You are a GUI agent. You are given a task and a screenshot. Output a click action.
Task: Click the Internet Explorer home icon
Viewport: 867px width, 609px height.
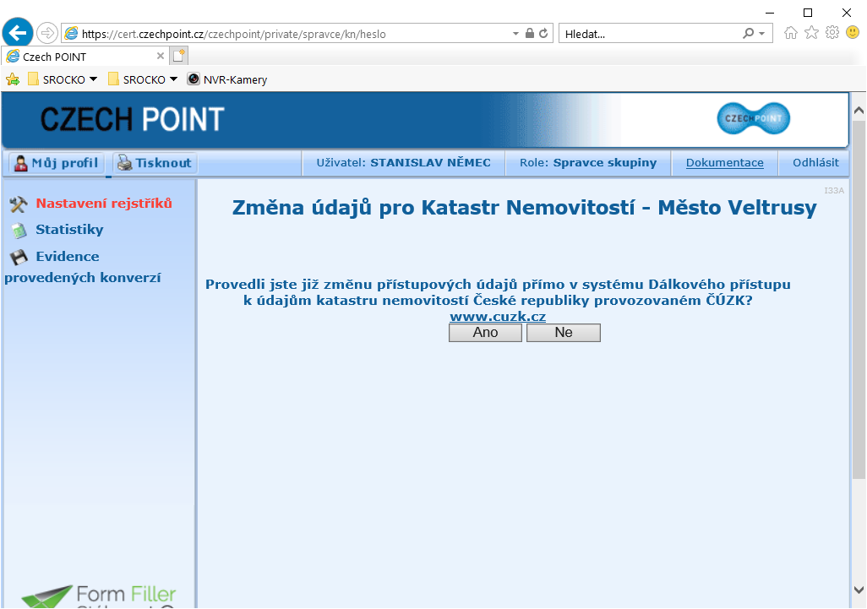tap(791, 33)
